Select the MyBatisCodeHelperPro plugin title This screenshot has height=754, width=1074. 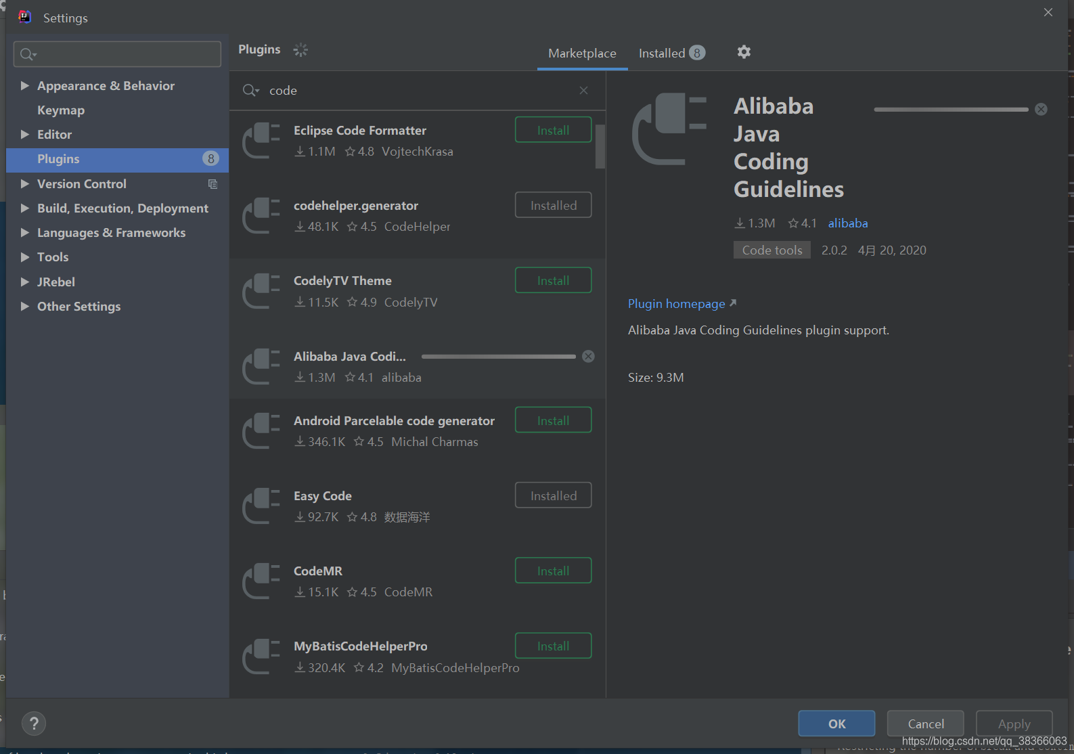click(361, 646)
